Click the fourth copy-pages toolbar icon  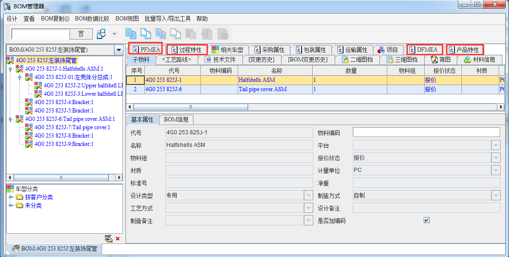(176, 33)
